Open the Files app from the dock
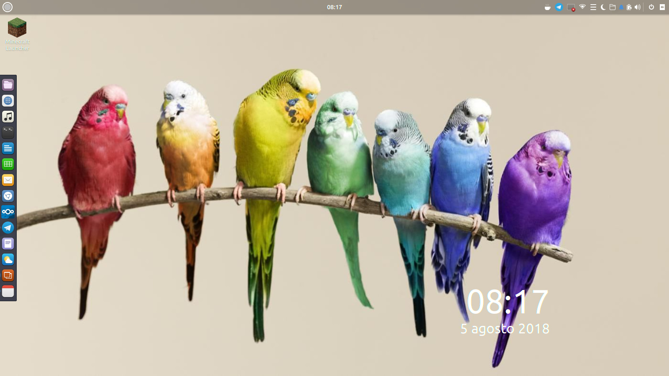The height and width of the screenshot is (376, 669). (8, 84)
